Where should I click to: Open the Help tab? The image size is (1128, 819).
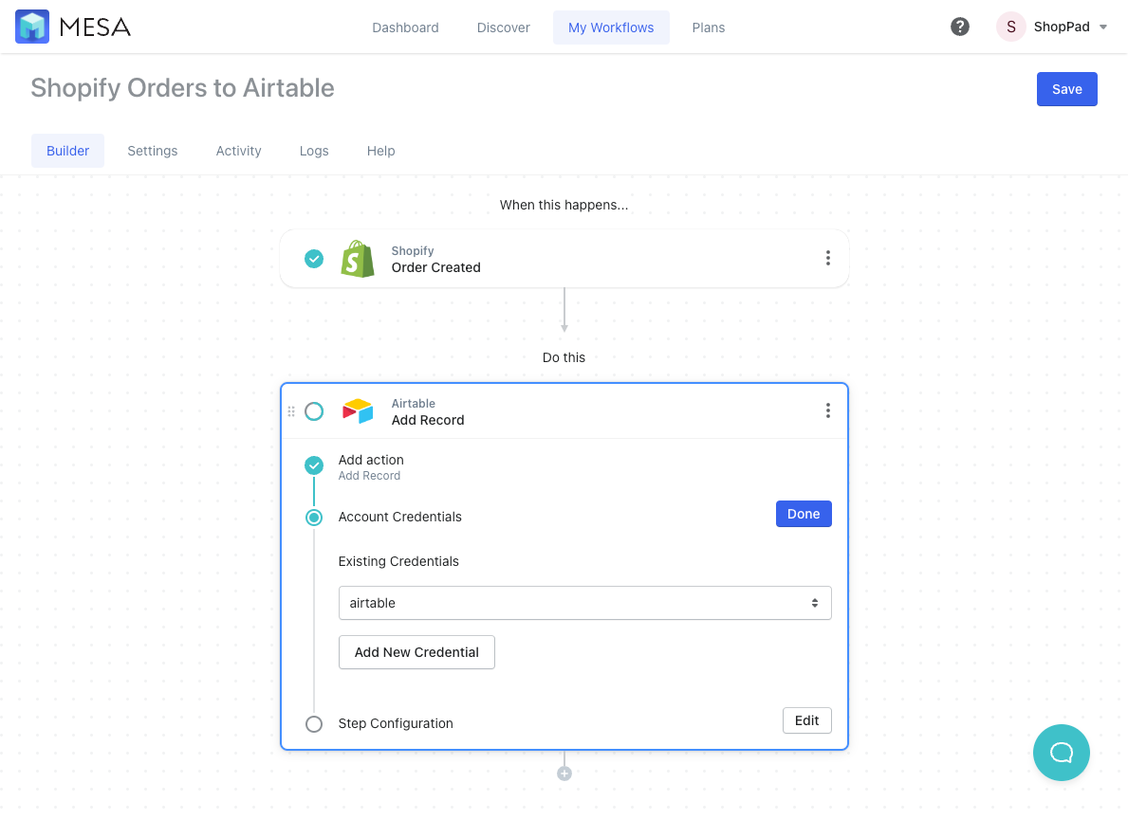(x=381, y=151)
